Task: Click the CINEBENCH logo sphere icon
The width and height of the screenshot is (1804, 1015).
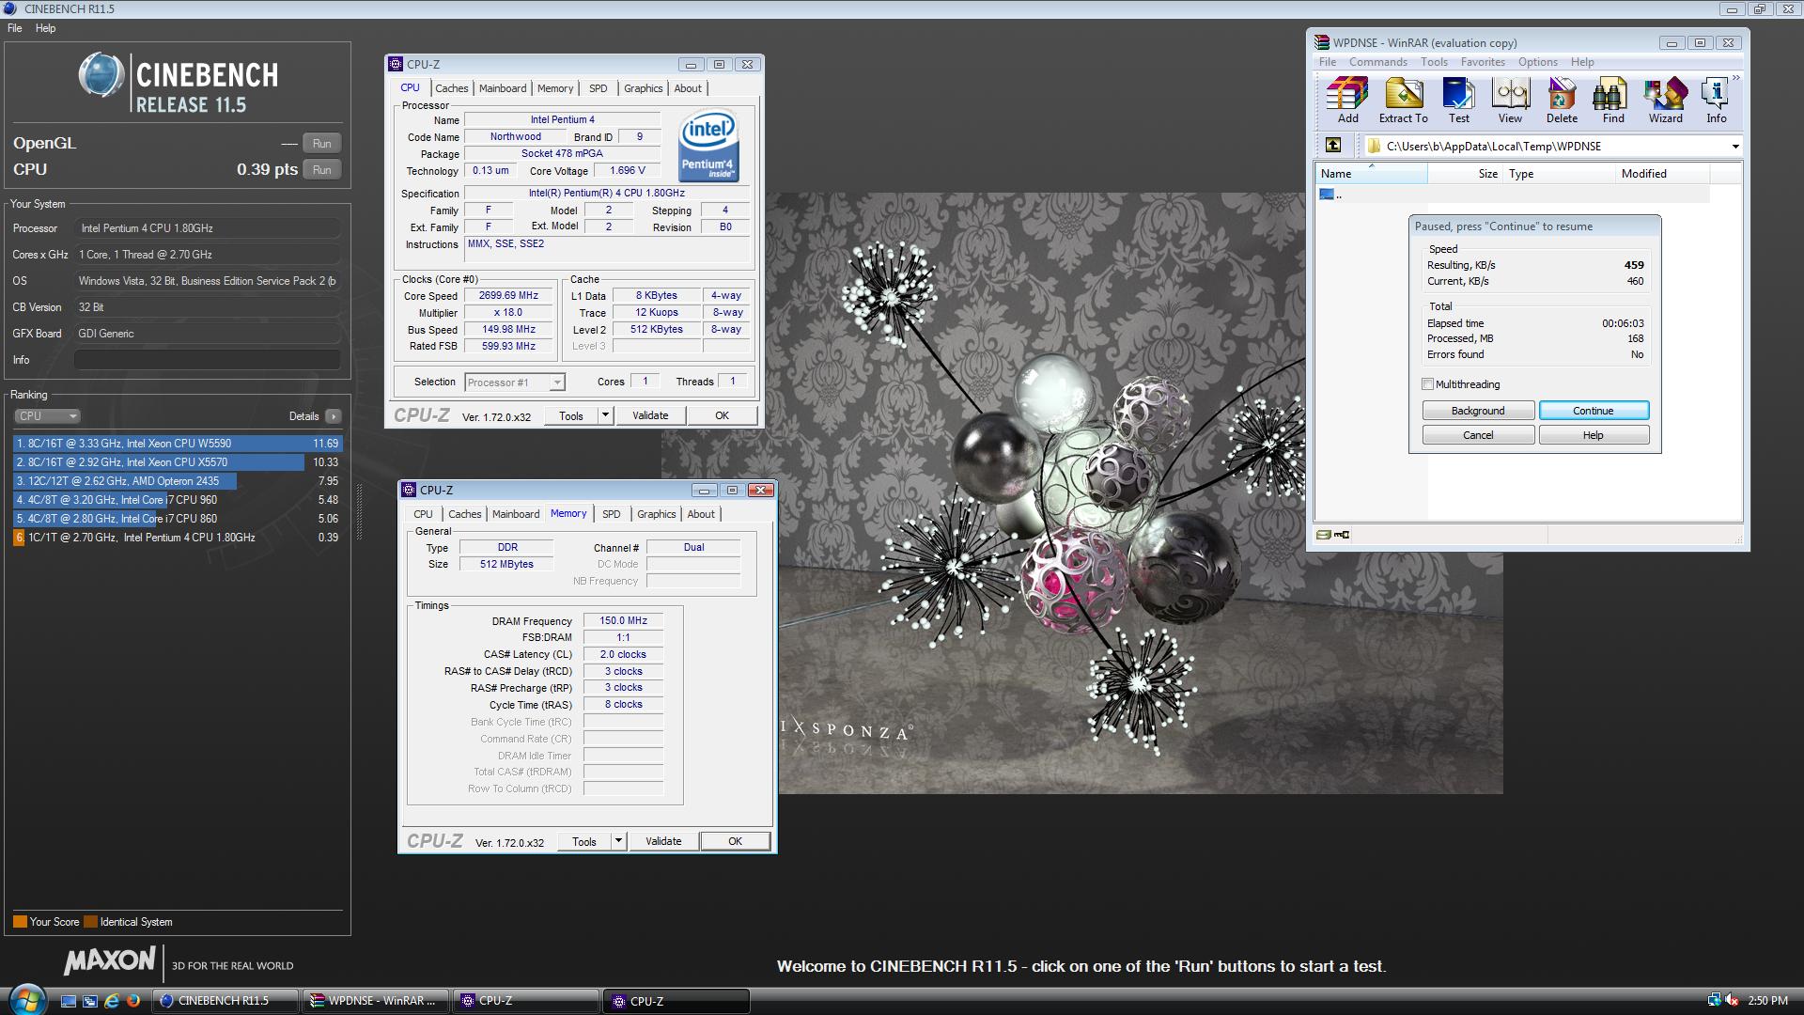Action: (x=101, y=76)
